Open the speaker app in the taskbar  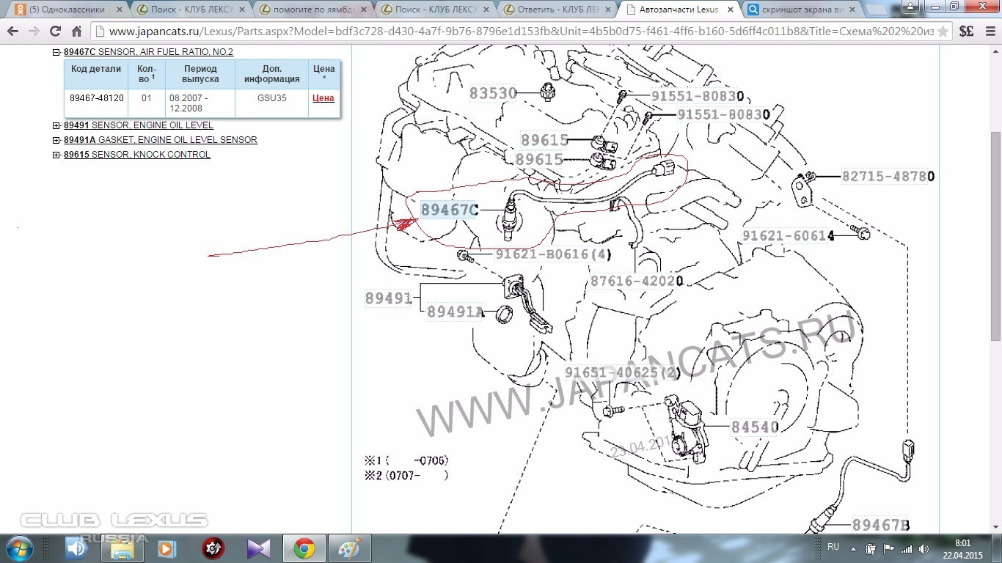76,548
